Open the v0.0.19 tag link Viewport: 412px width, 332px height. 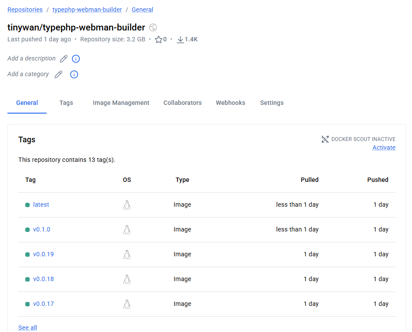click(43, 255)
